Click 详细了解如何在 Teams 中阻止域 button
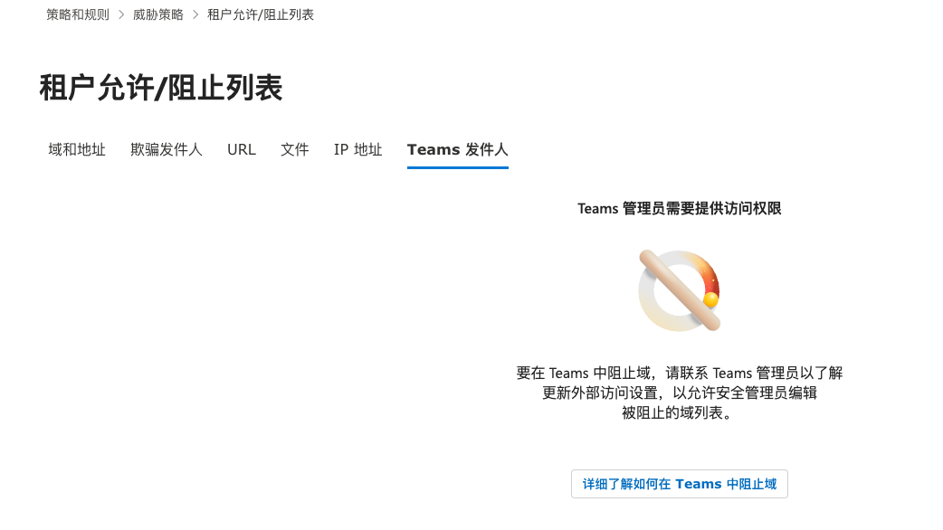 [x=680, y=484]
